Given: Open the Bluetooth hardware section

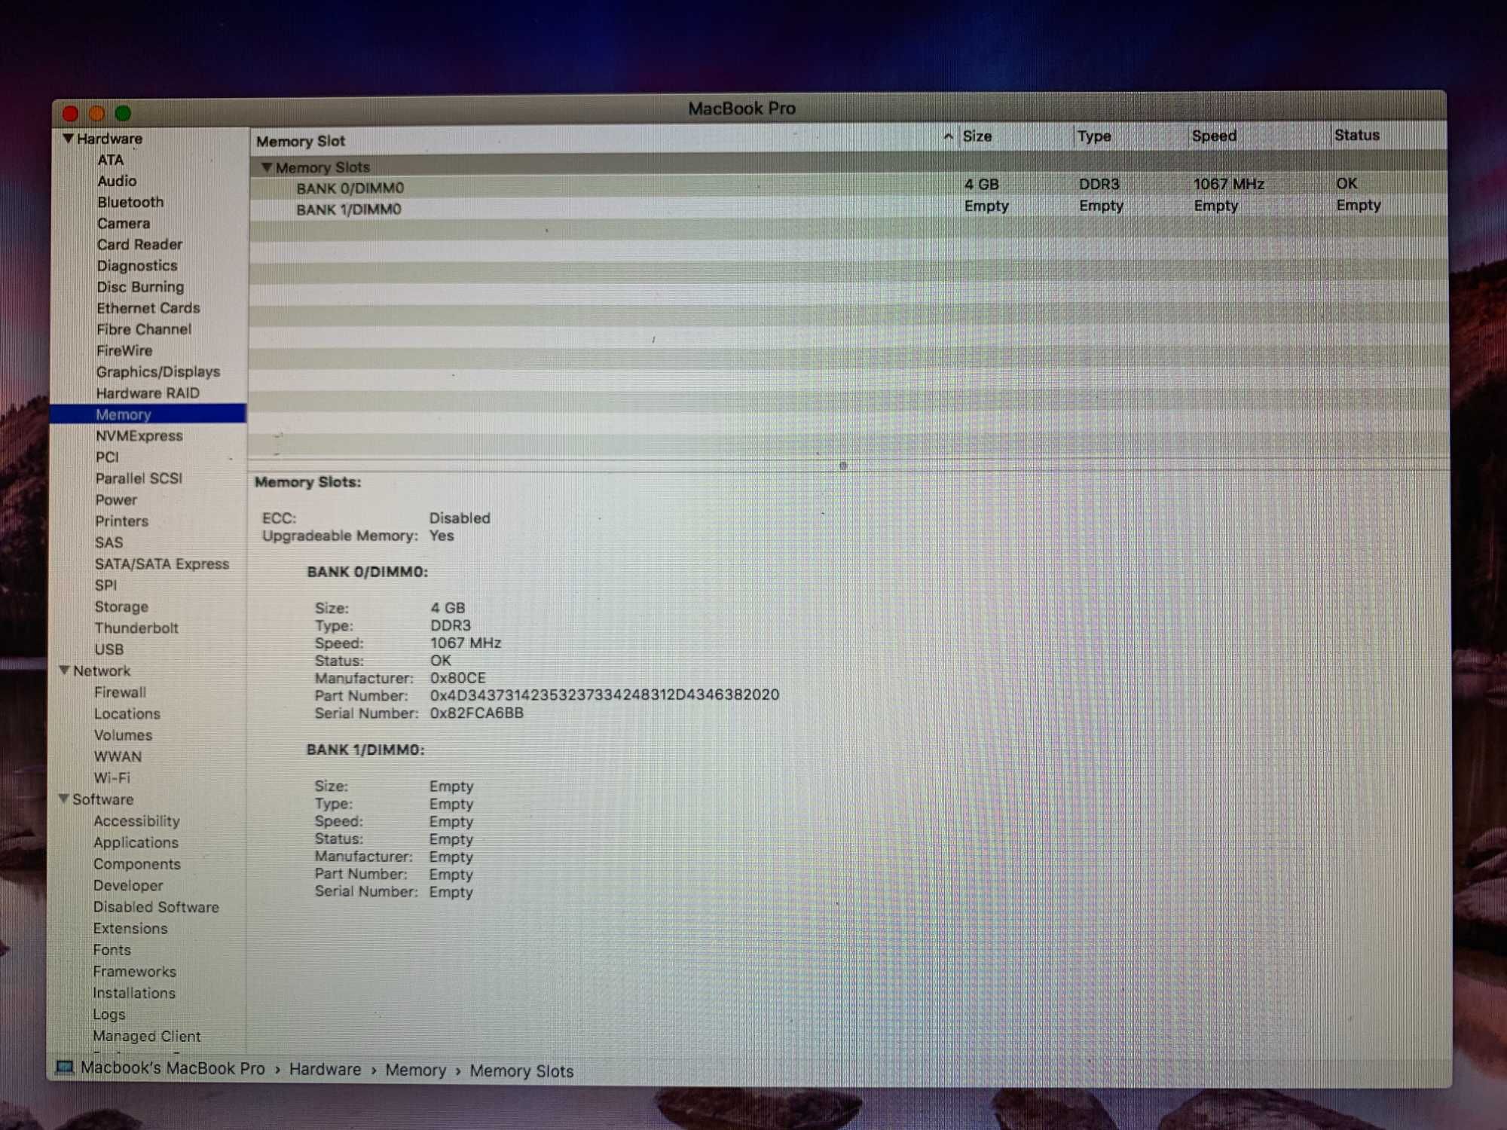Looking at the screenshot, I should click(130, 202).
